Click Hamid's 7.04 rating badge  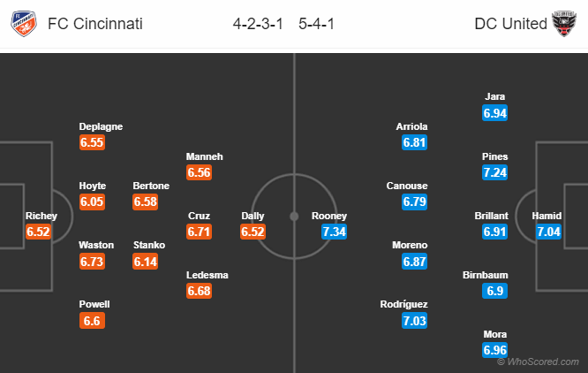coord(548,232)
